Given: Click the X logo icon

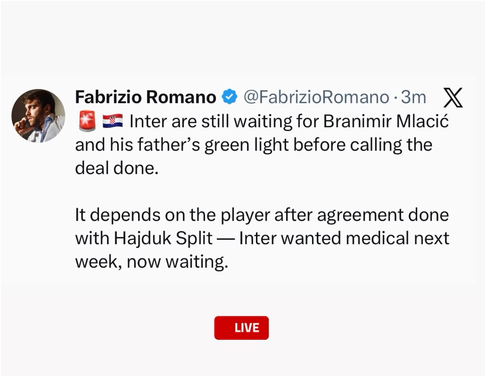Looking at the screenshot, I should pos(453,97).
